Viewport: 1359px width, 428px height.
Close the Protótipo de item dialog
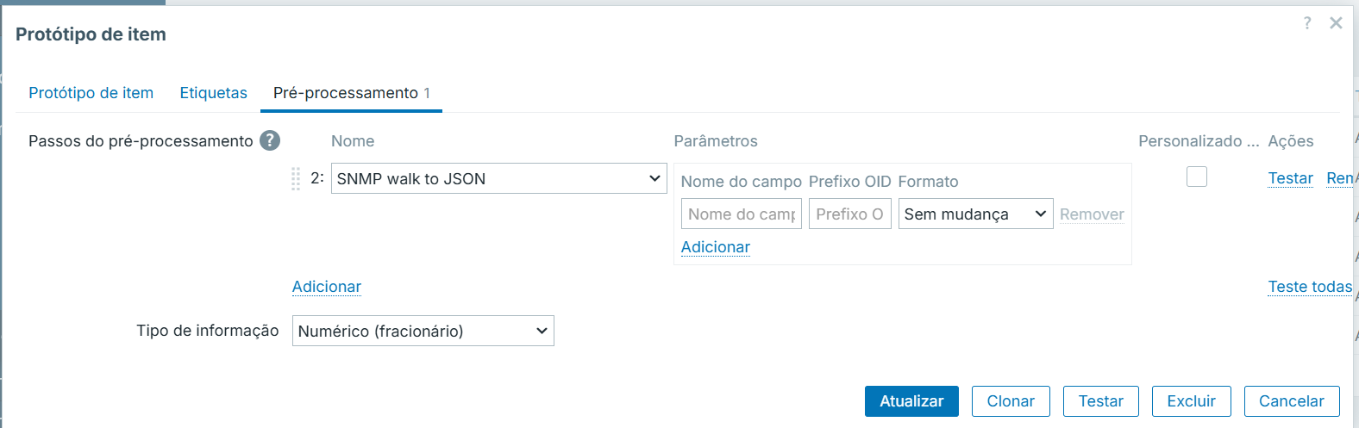(1336, 23)
